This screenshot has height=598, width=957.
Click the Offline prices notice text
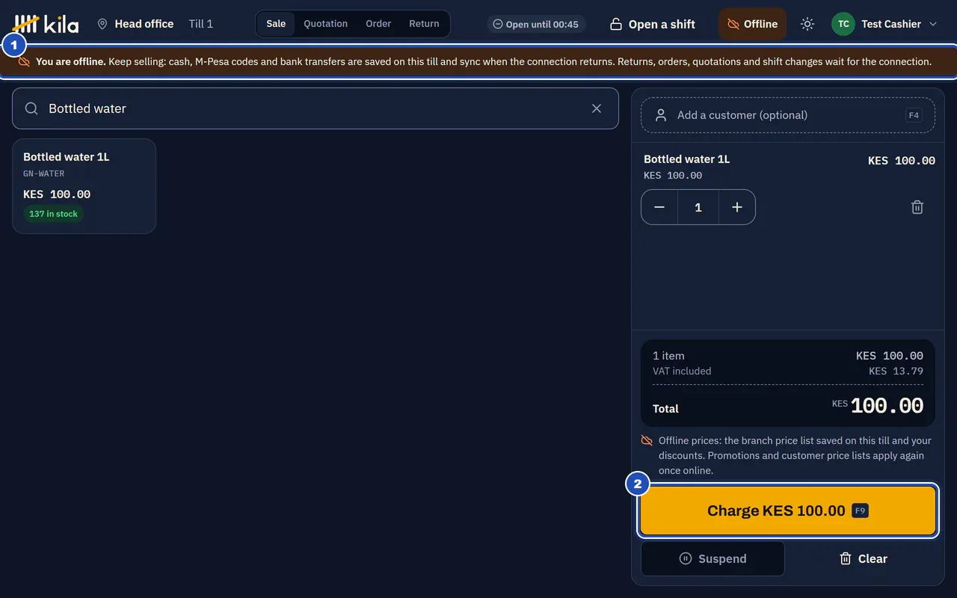point(796,455)
